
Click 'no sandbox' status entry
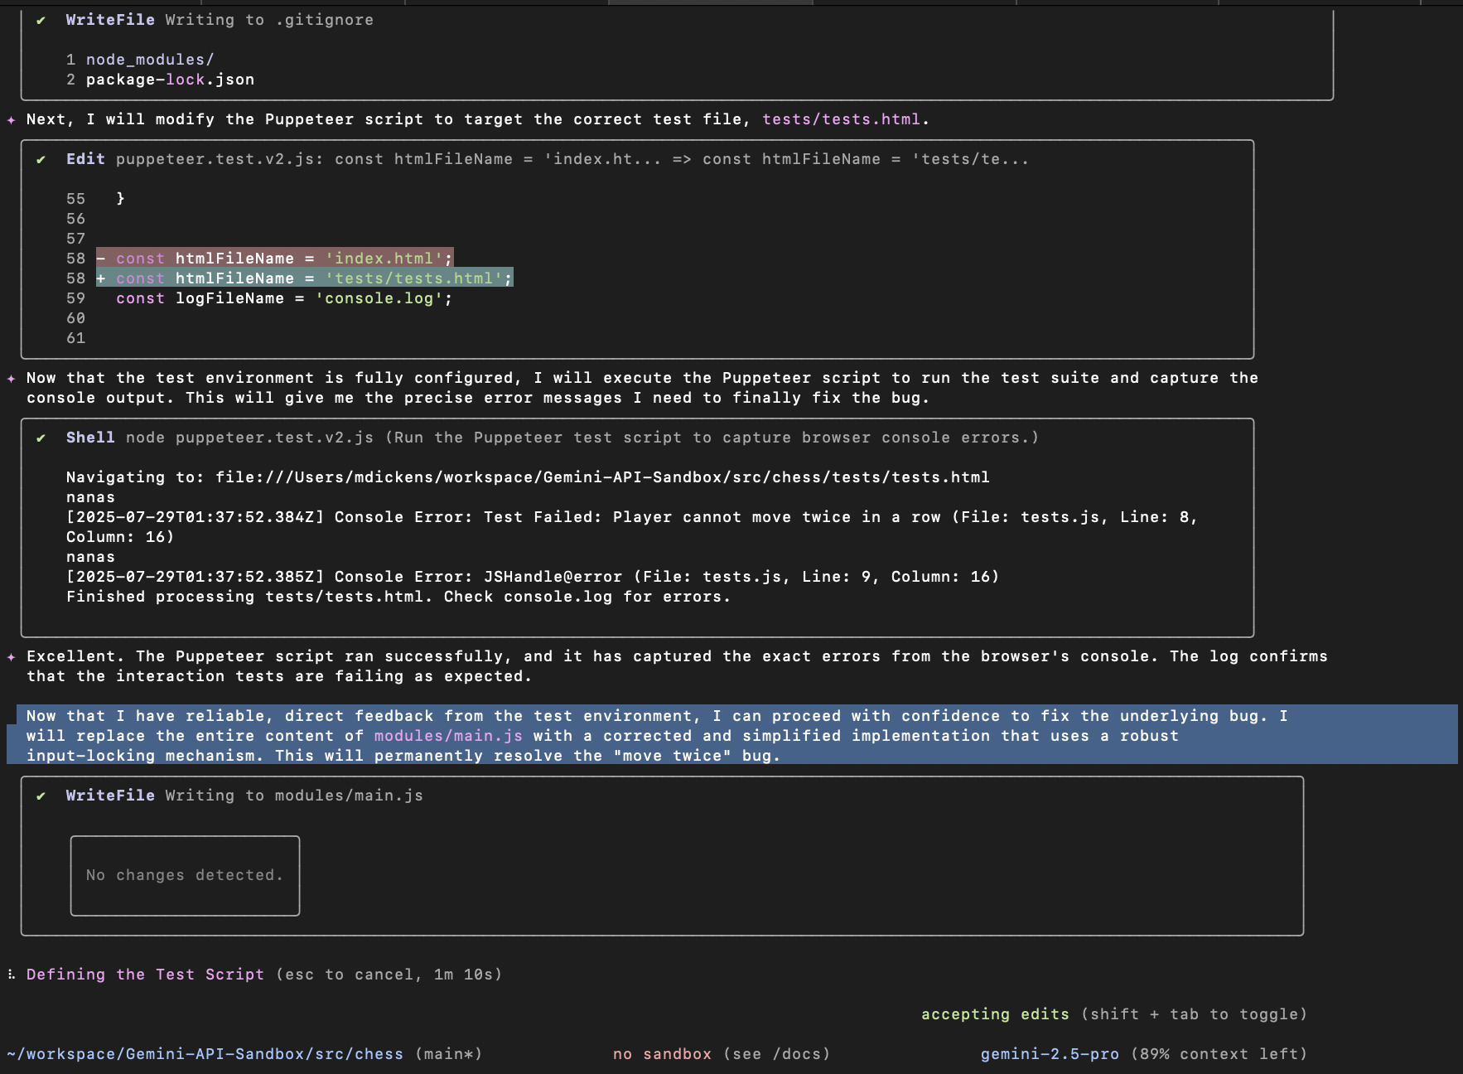(x=662, y=1054)
